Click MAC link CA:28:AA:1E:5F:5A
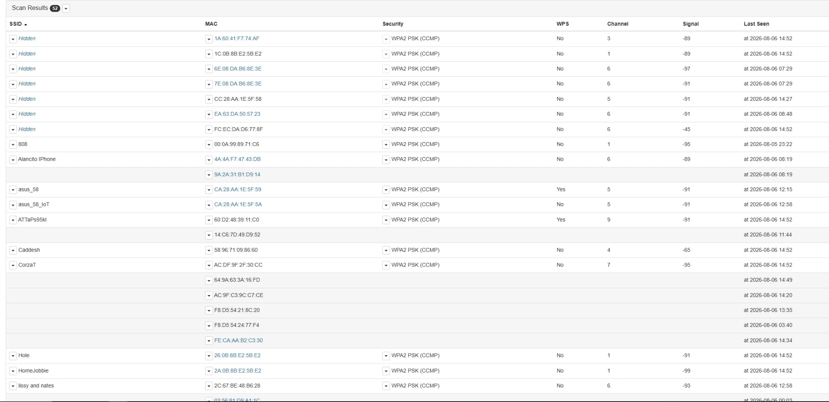Screen dimensions: 829x402 click(x=238, y=204)
